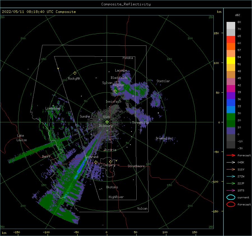The width and height of the screenshot is (252, 236).
Task: Click the white plus marker southeast of Stettler
Action: [x=158, y=113]
